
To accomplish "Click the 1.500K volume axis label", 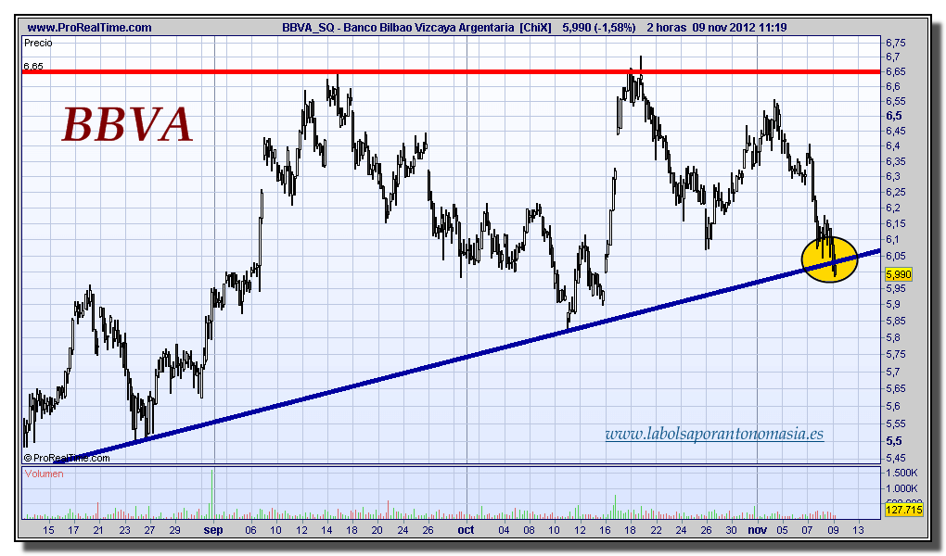I will coord(901,473).
